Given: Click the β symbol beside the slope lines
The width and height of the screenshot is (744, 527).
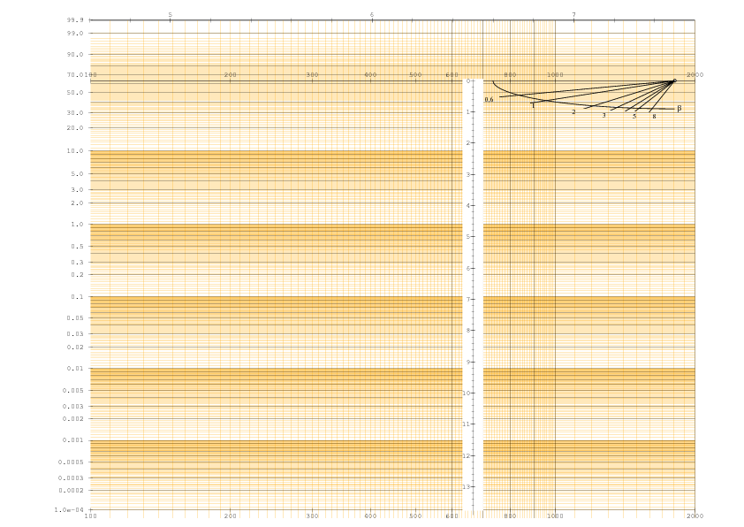Looking at the screenshot, I should (x=679, y=108).
